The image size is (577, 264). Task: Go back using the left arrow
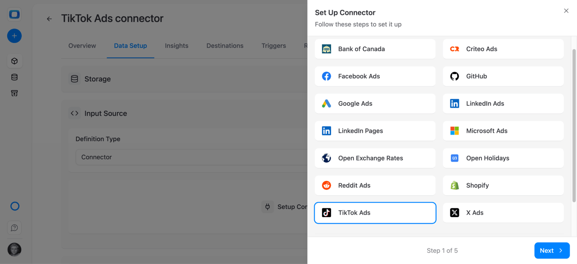point(49,19)
